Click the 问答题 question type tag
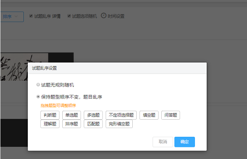This screenshot has width=247, height=159. [171, 115]
